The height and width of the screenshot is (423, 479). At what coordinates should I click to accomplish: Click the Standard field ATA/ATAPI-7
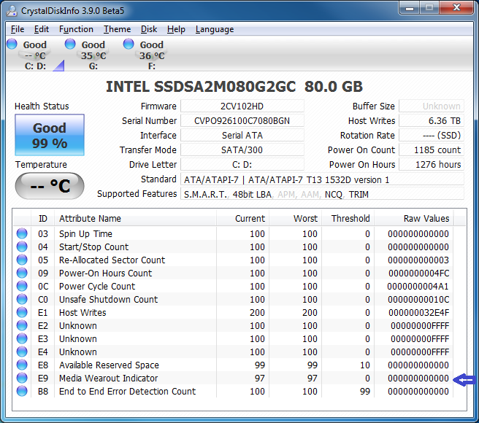pyautogui.click(x=322, y=179)
